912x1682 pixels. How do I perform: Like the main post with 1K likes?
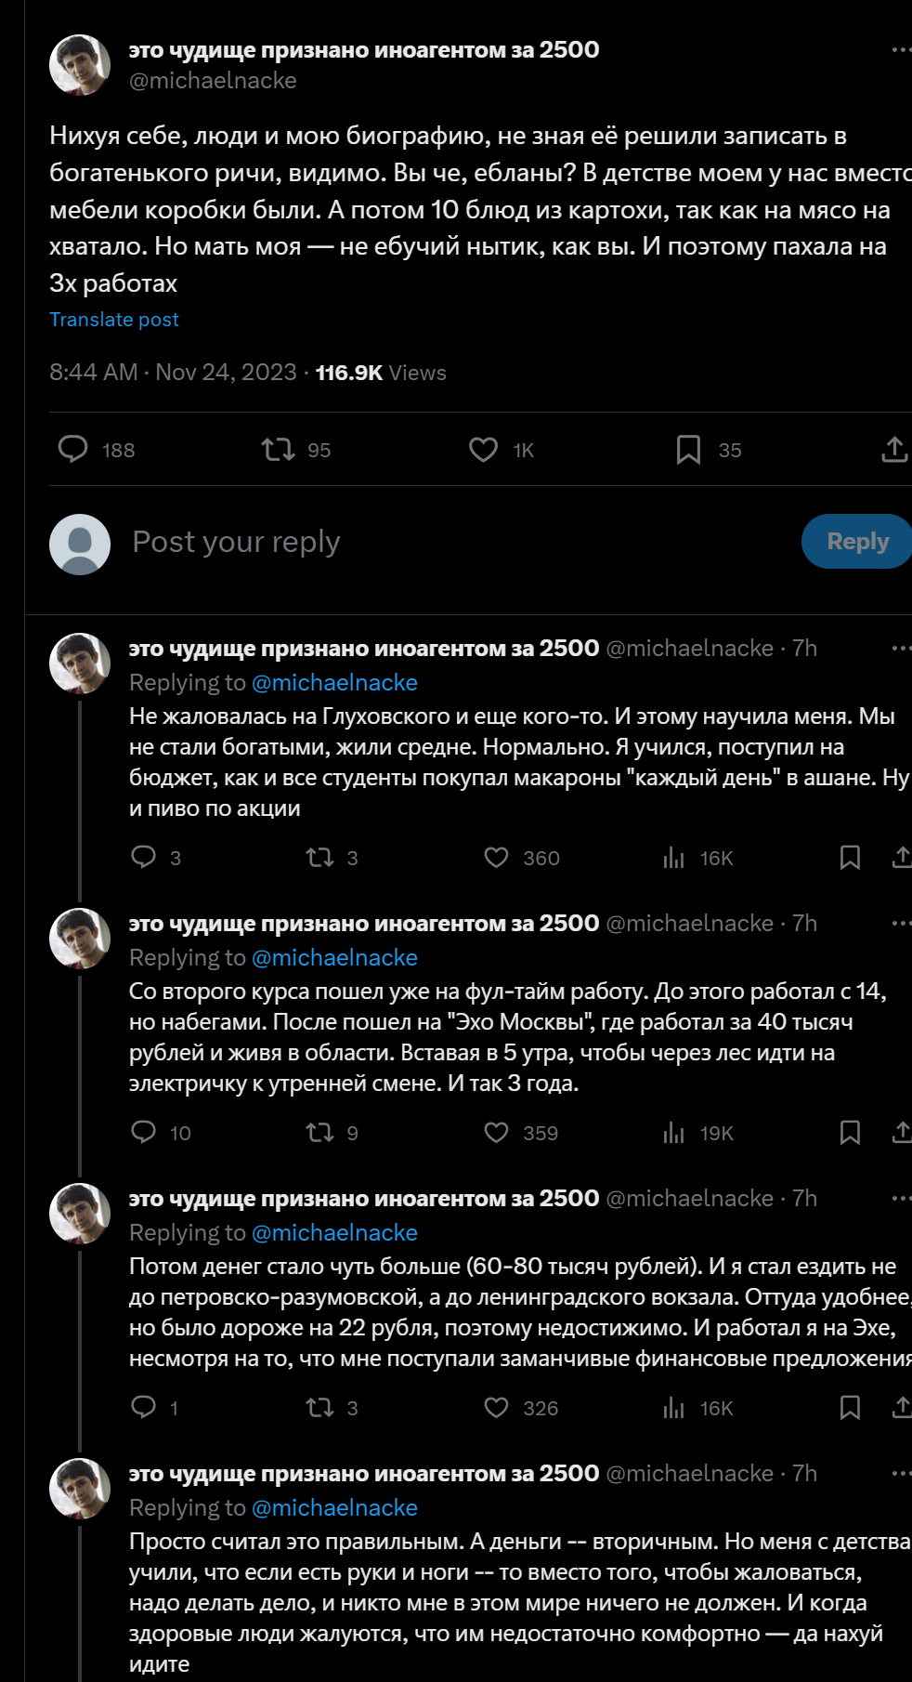483,450
